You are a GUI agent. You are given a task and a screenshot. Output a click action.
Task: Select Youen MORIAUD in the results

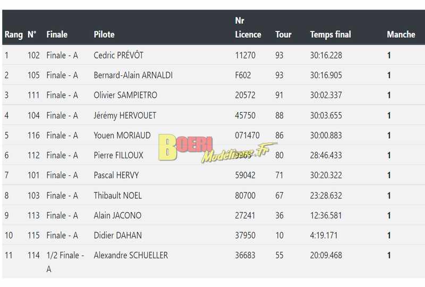(x=122, y=136)
